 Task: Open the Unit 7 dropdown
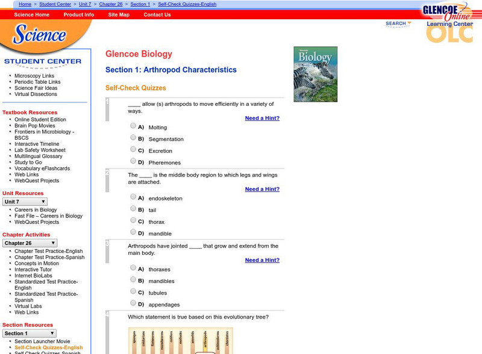pos(25,200)
